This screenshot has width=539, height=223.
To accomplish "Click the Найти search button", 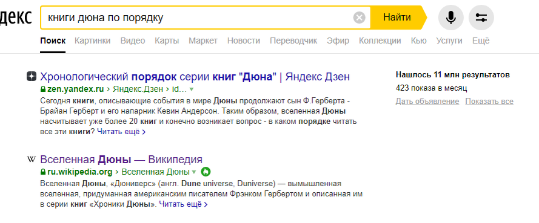I will (397, 18).
